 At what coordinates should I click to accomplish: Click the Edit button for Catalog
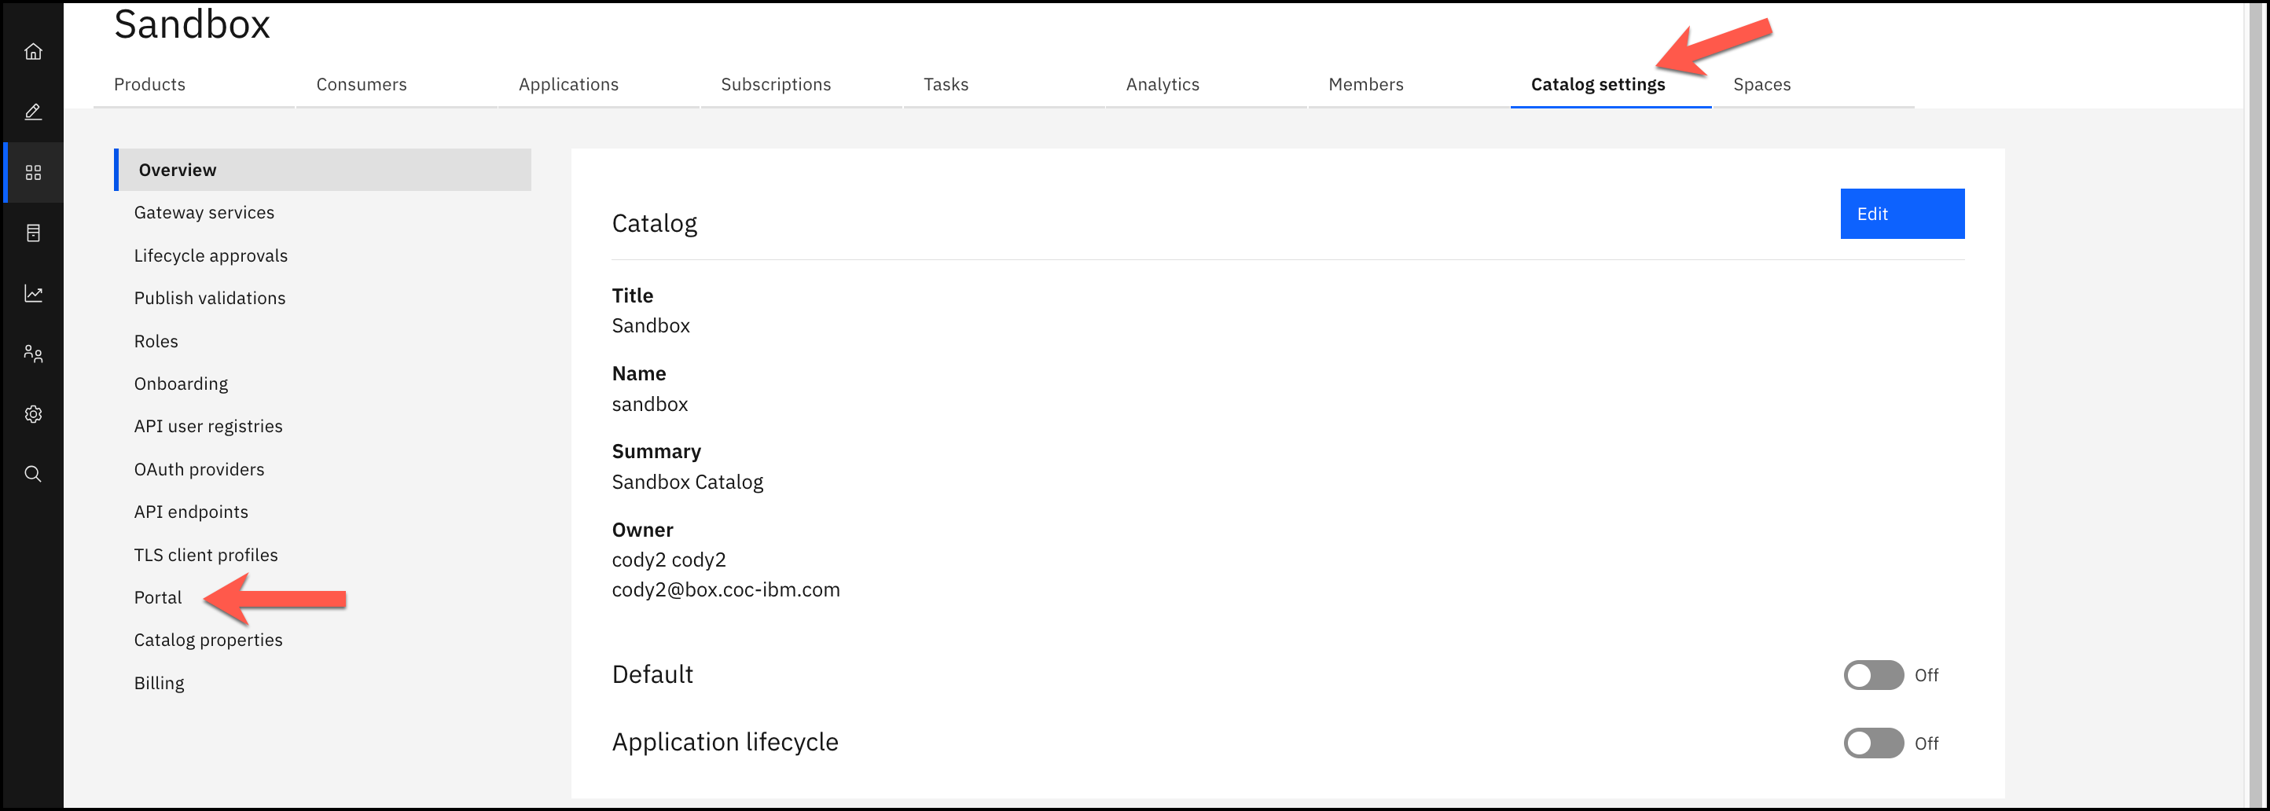point(1901,213)
